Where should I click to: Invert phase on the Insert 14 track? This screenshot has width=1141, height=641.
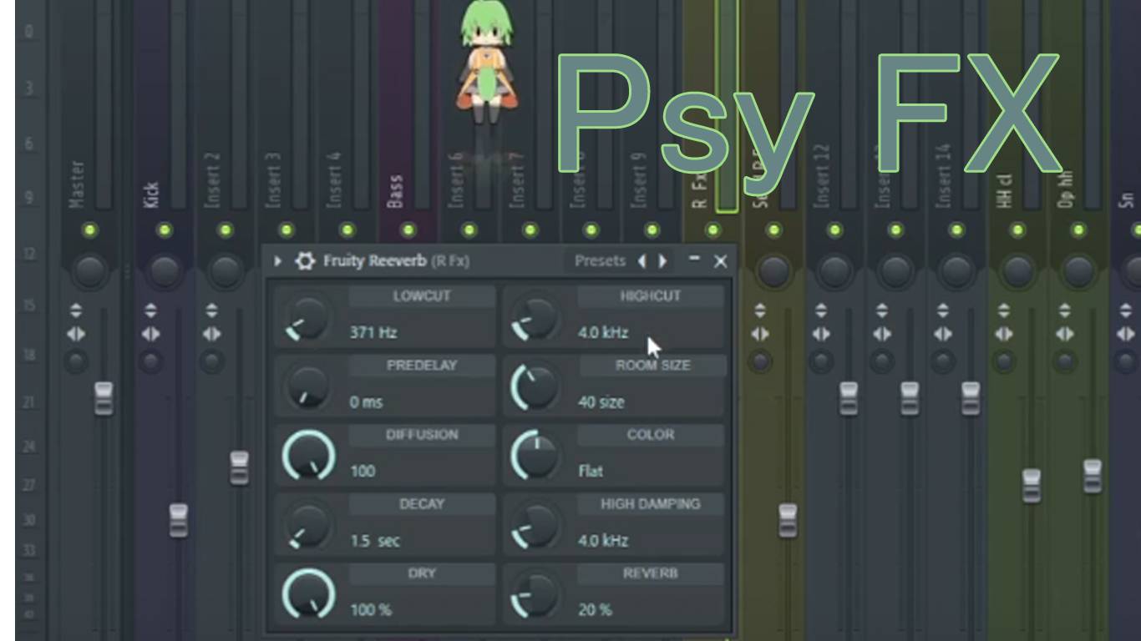point(943,310)
